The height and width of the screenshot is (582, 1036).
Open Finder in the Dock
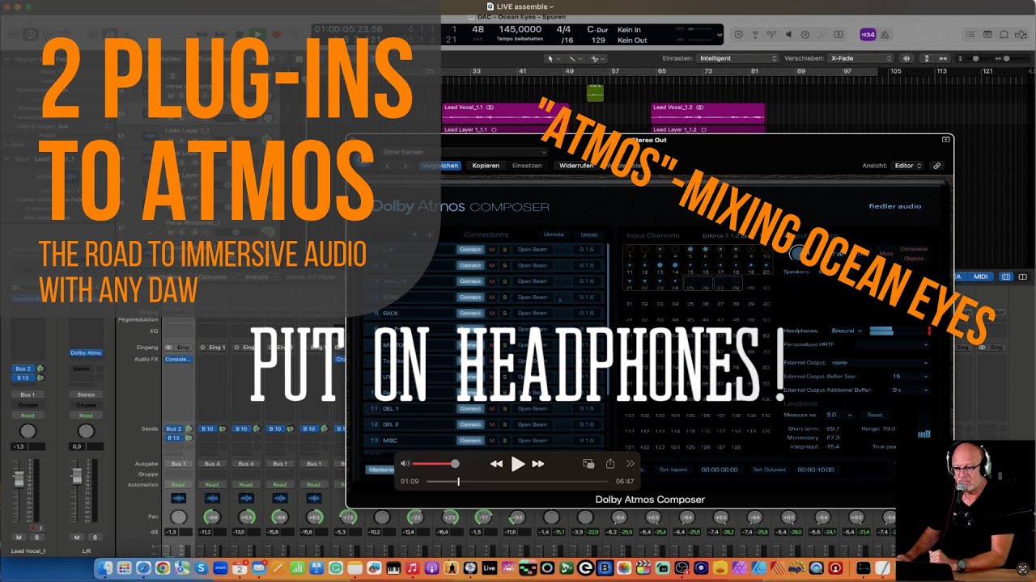(x=105, y=569)
